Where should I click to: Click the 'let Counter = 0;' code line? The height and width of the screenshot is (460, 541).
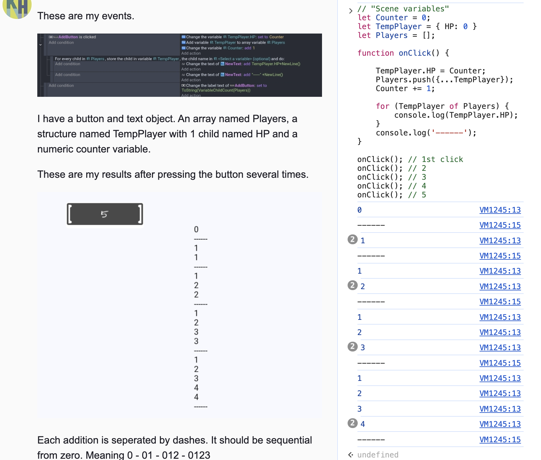[x=394, y=18]
